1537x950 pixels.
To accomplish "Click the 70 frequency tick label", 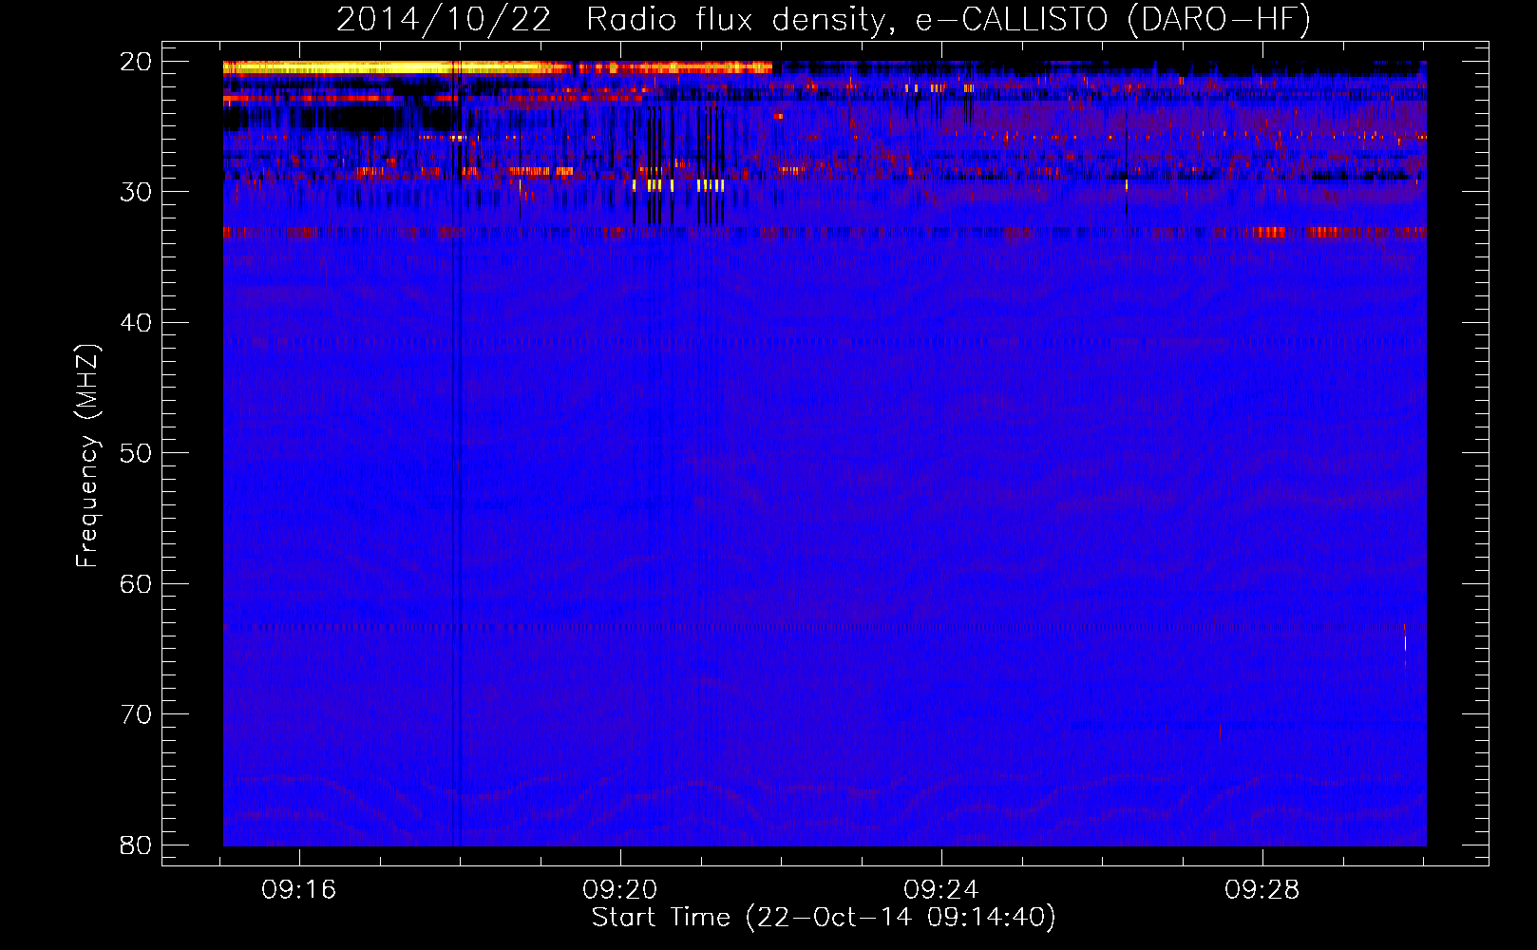I will coord(136,714).
